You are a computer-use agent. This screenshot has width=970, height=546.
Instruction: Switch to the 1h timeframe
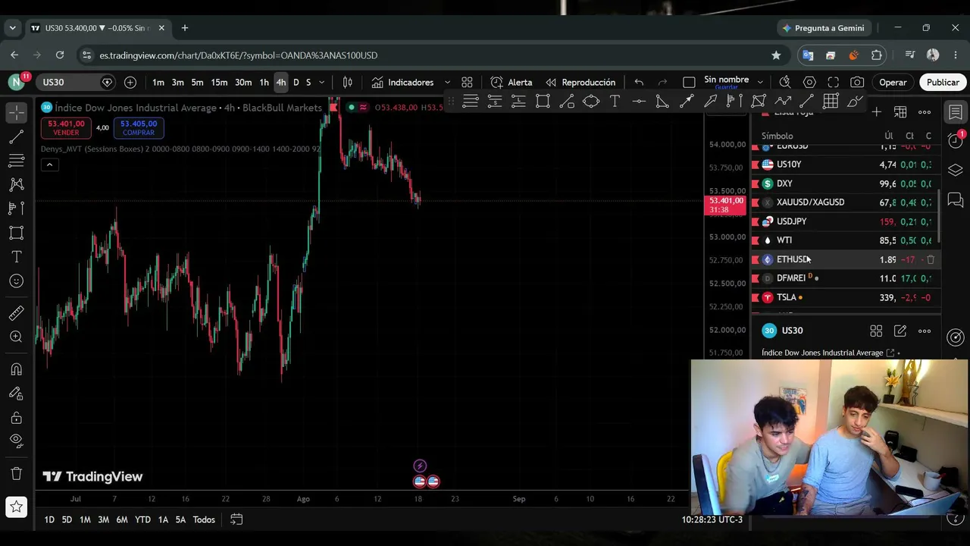pyautogui.click(x=264, y=82)
